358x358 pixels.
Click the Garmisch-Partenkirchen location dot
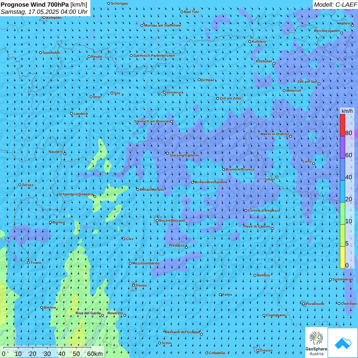coord(131,56)
